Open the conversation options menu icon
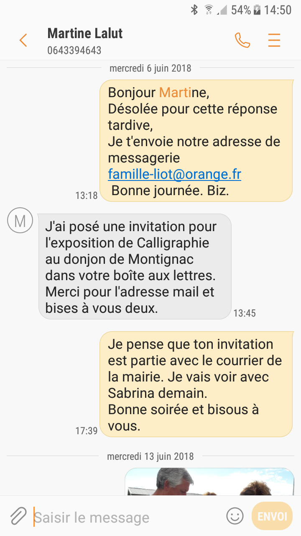Image resolution: width=301 pixels, height=536 pixels. tap(274, 40)
